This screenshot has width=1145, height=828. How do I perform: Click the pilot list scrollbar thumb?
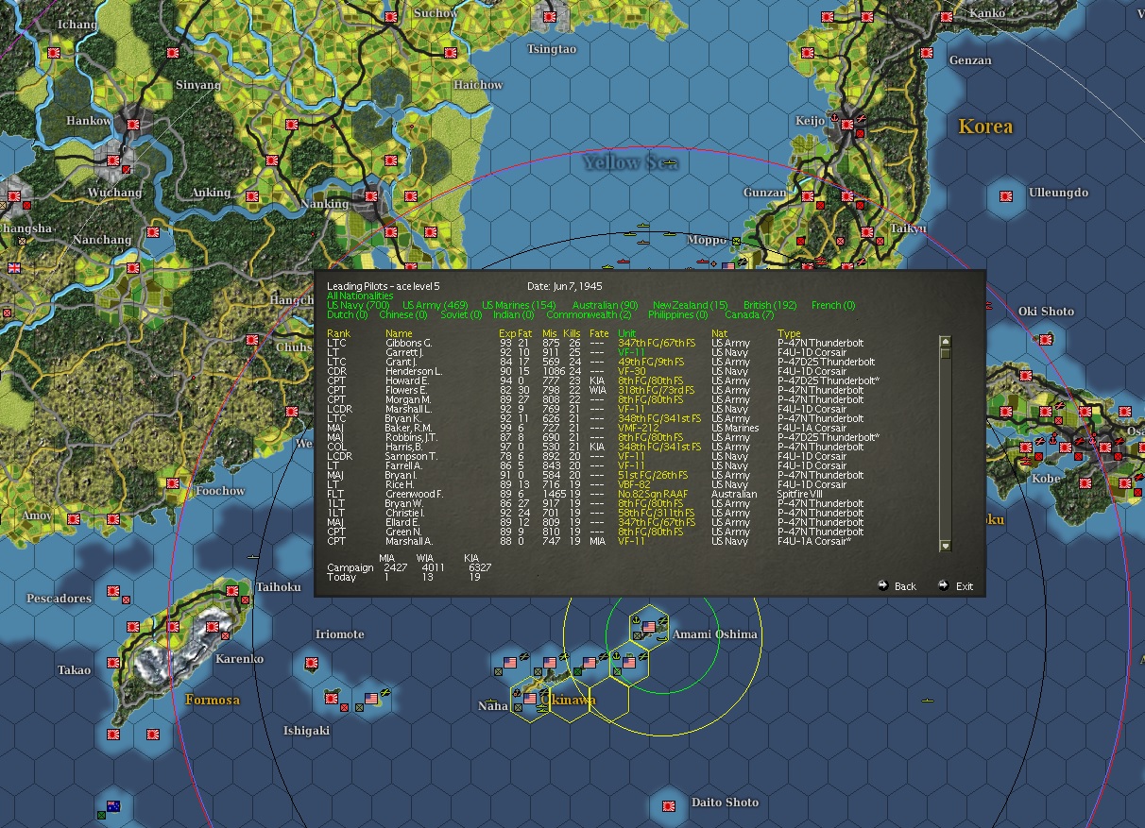coord(945,353)
